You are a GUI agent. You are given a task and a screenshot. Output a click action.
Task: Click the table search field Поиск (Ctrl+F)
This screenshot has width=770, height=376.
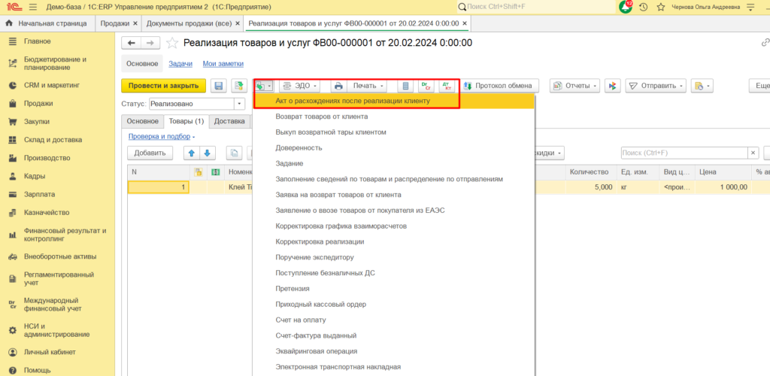(x=684, y=153)
